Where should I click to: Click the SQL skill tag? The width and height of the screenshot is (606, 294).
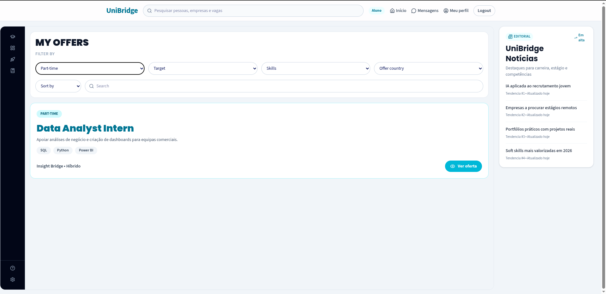pyautogui.click(x=44, y=150)
